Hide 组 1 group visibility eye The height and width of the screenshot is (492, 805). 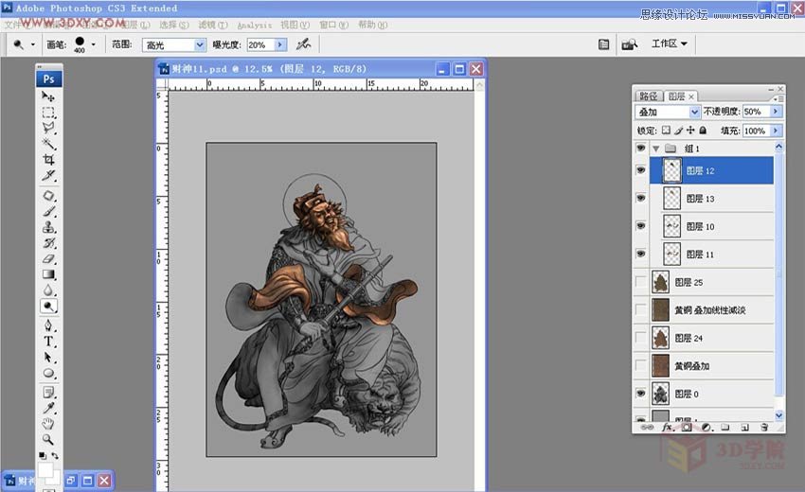[641, 148]
